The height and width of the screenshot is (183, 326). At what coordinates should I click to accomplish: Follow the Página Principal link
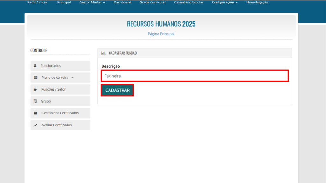[x=161, y=34]
